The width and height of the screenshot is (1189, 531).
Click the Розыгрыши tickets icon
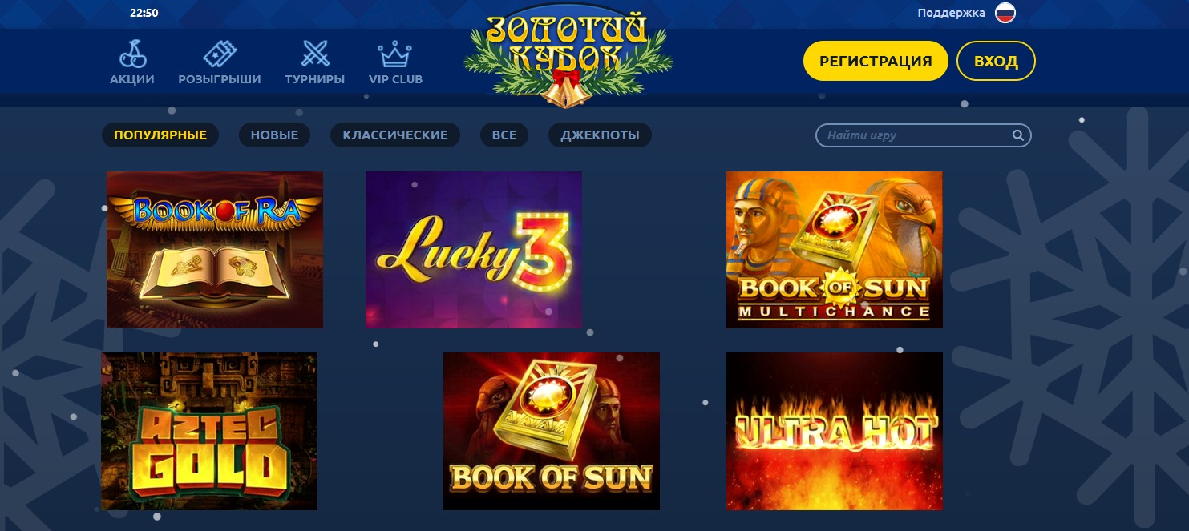pyautogui.click(x=220, y=54)
